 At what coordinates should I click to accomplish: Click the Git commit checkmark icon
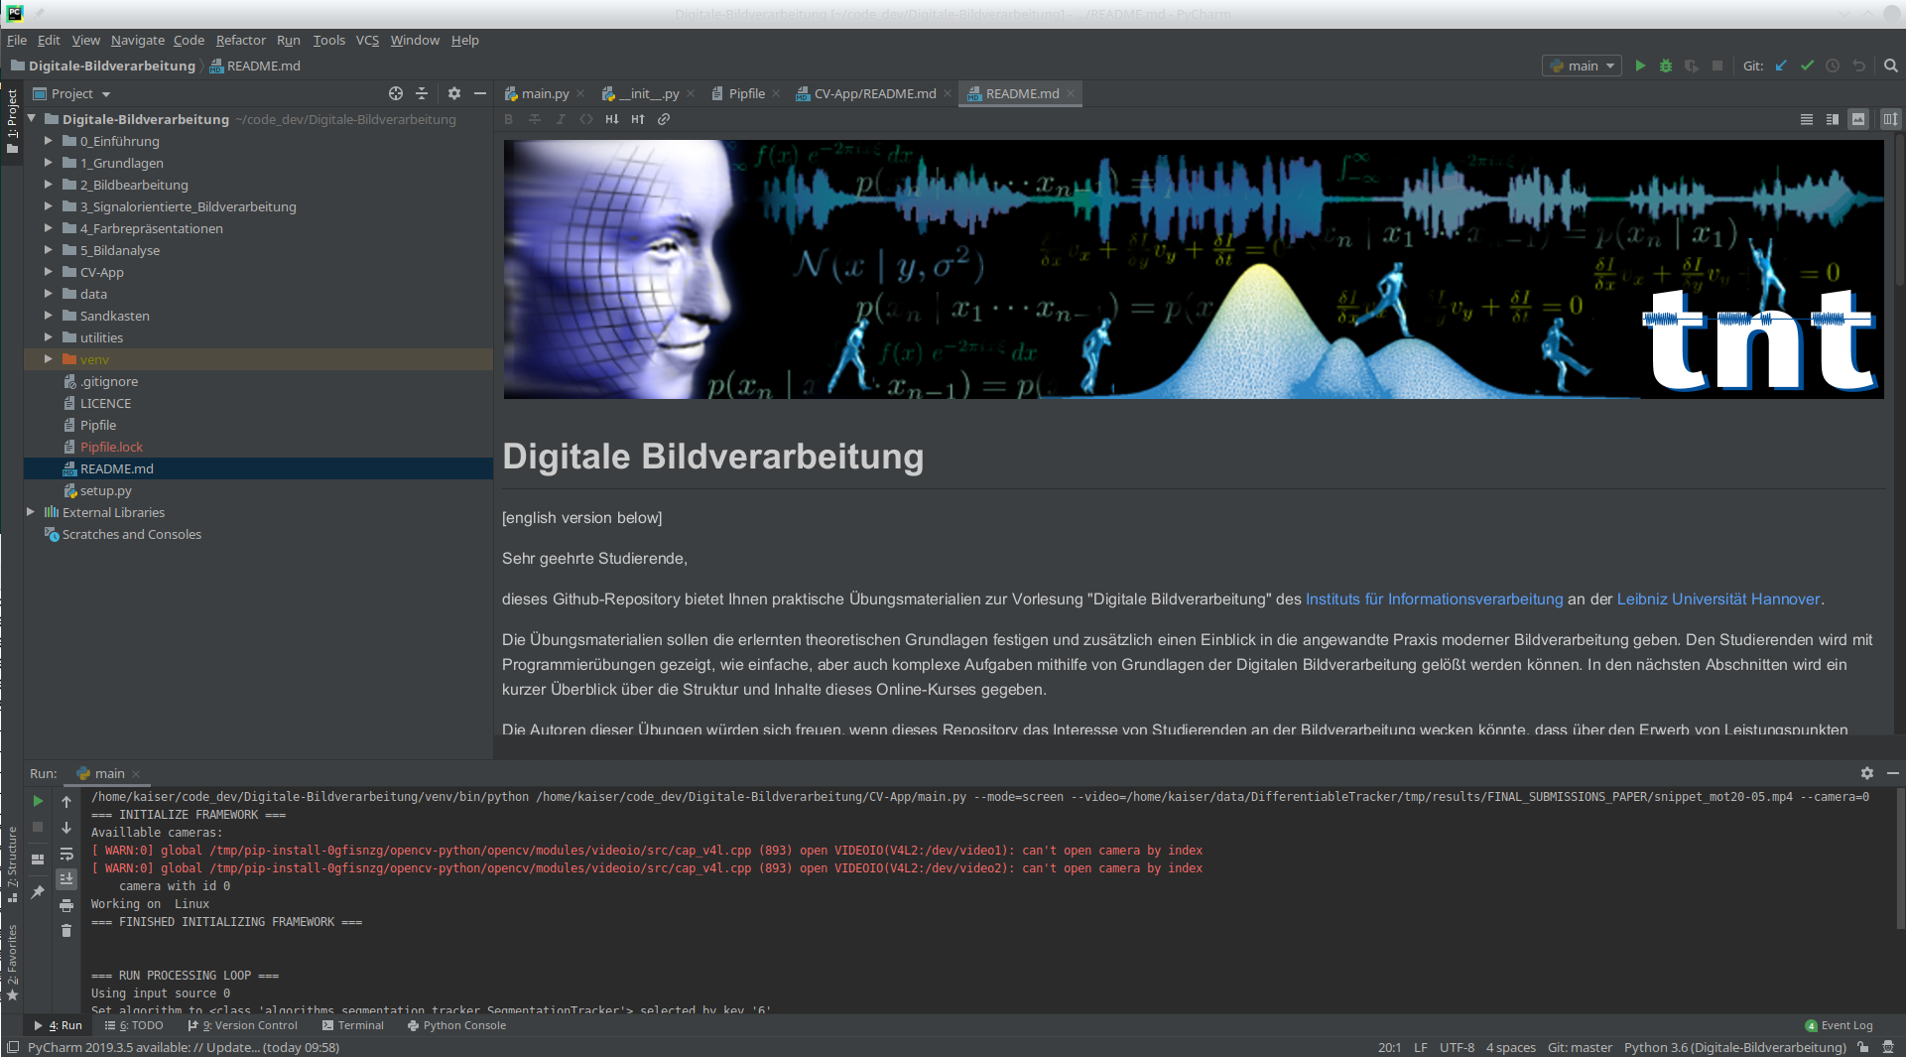[1807, 66]
